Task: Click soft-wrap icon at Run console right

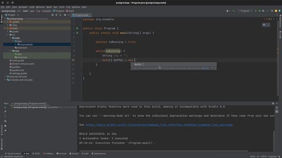Action: pyautogui.click(x=277, y=108)
